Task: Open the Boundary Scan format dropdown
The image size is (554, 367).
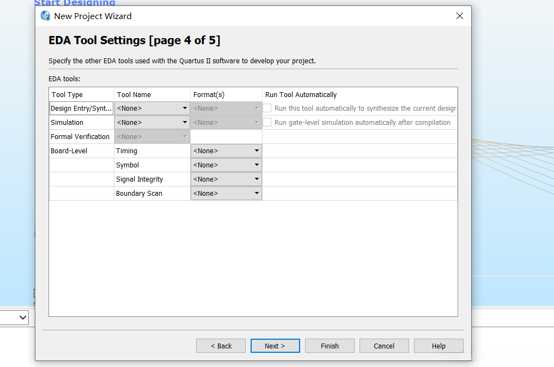Action: point(226,194)
